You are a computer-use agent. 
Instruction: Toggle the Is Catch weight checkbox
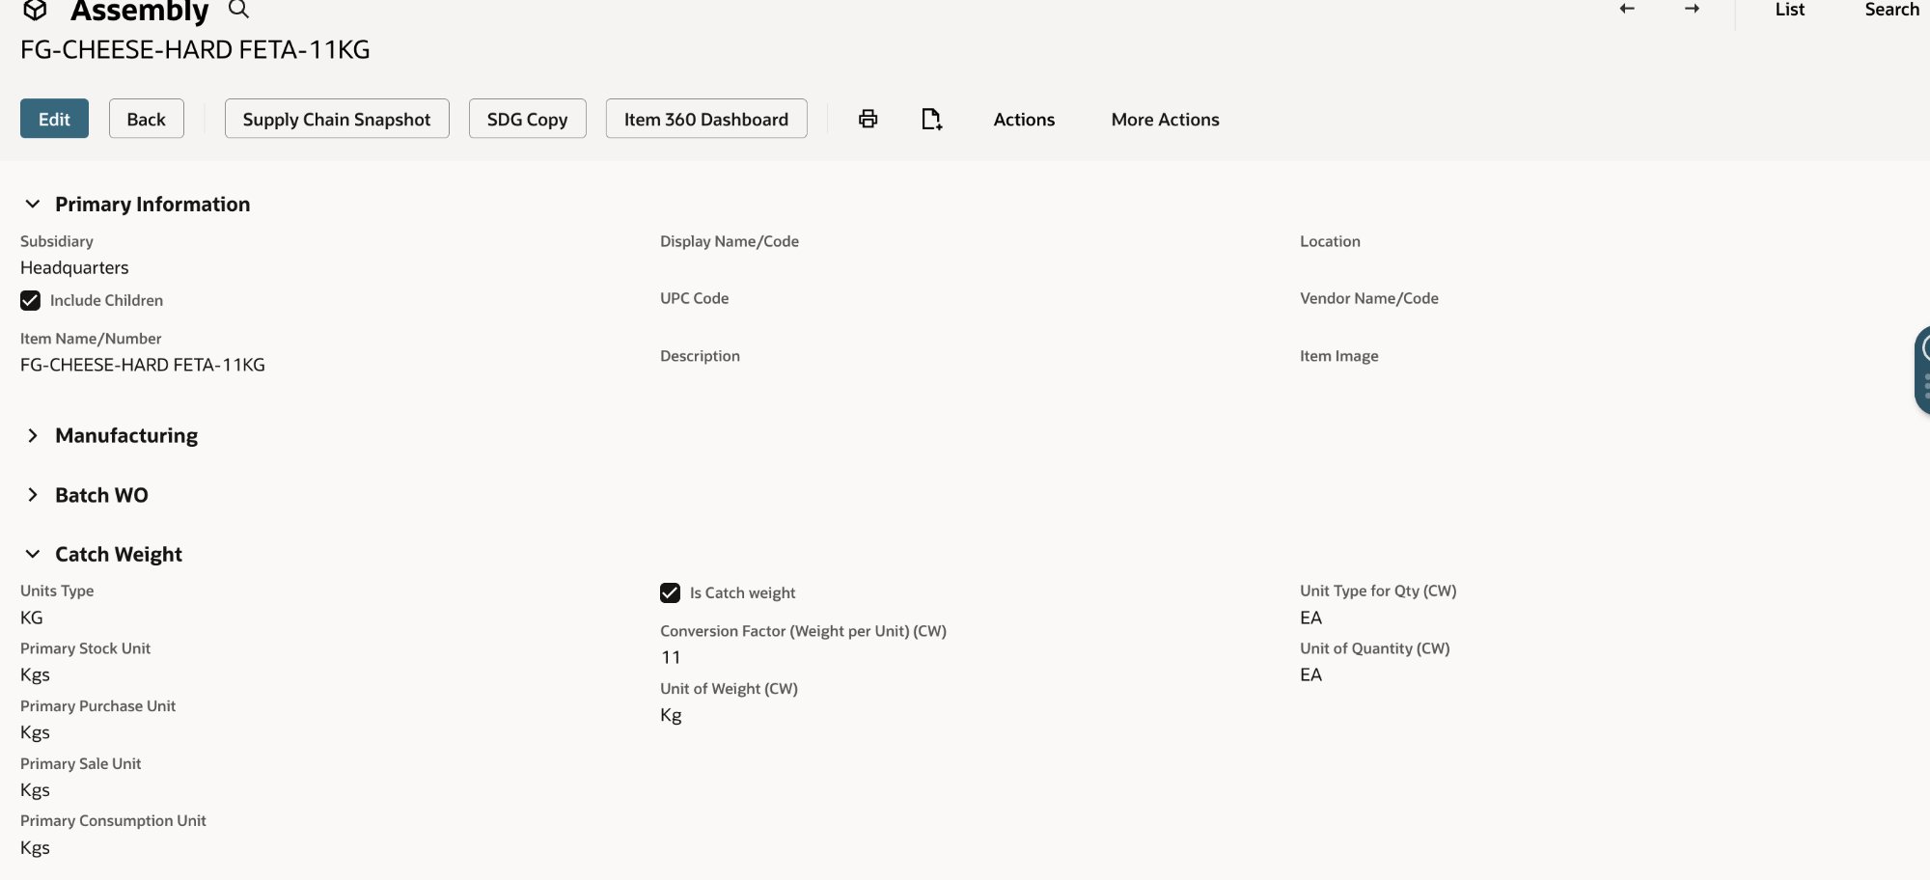pyautogui.click(x=670, y=592)
